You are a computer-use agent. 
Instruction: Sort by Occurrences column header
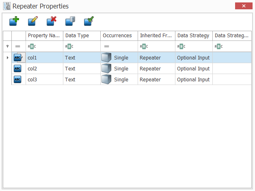(119, 36)
